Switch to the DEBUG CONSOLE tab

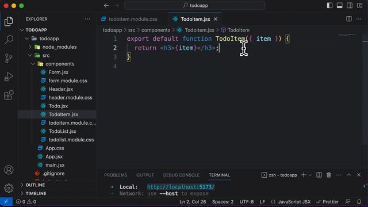click(181, 175)
